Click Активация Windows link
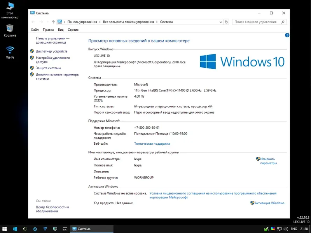This screenshot has height=233, width=311. 269,203
